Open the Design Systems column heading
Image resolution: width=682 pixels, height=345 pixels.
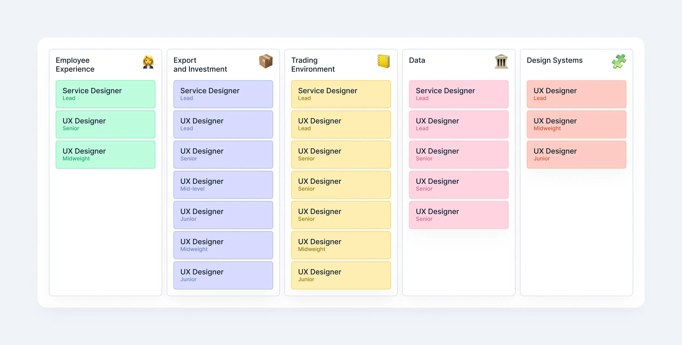point(554,60)
